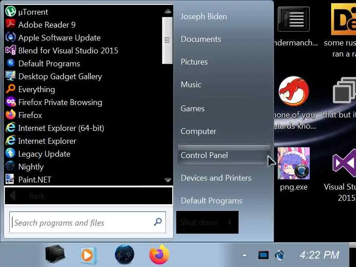Open the Nightly globe icon in programs list
This screenshot has height=267, width=356.
click(10, 166)
